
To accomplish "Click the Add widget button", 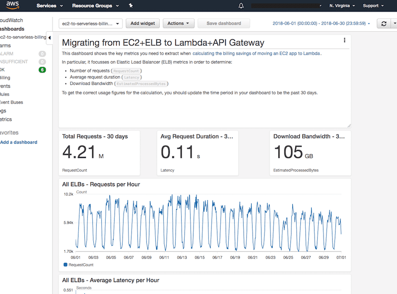I will click(x=142, y=23).
